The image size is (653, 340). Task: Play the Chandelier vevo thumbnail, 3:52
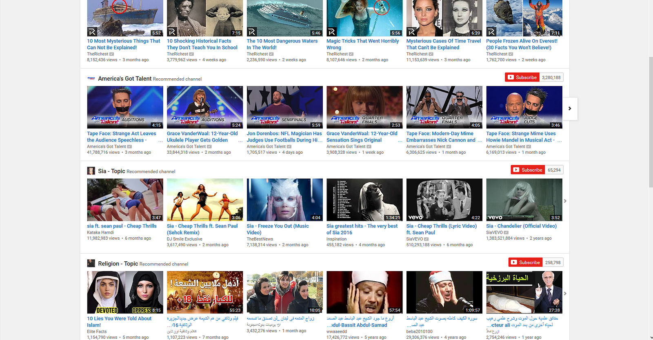(x=524, y=200)
